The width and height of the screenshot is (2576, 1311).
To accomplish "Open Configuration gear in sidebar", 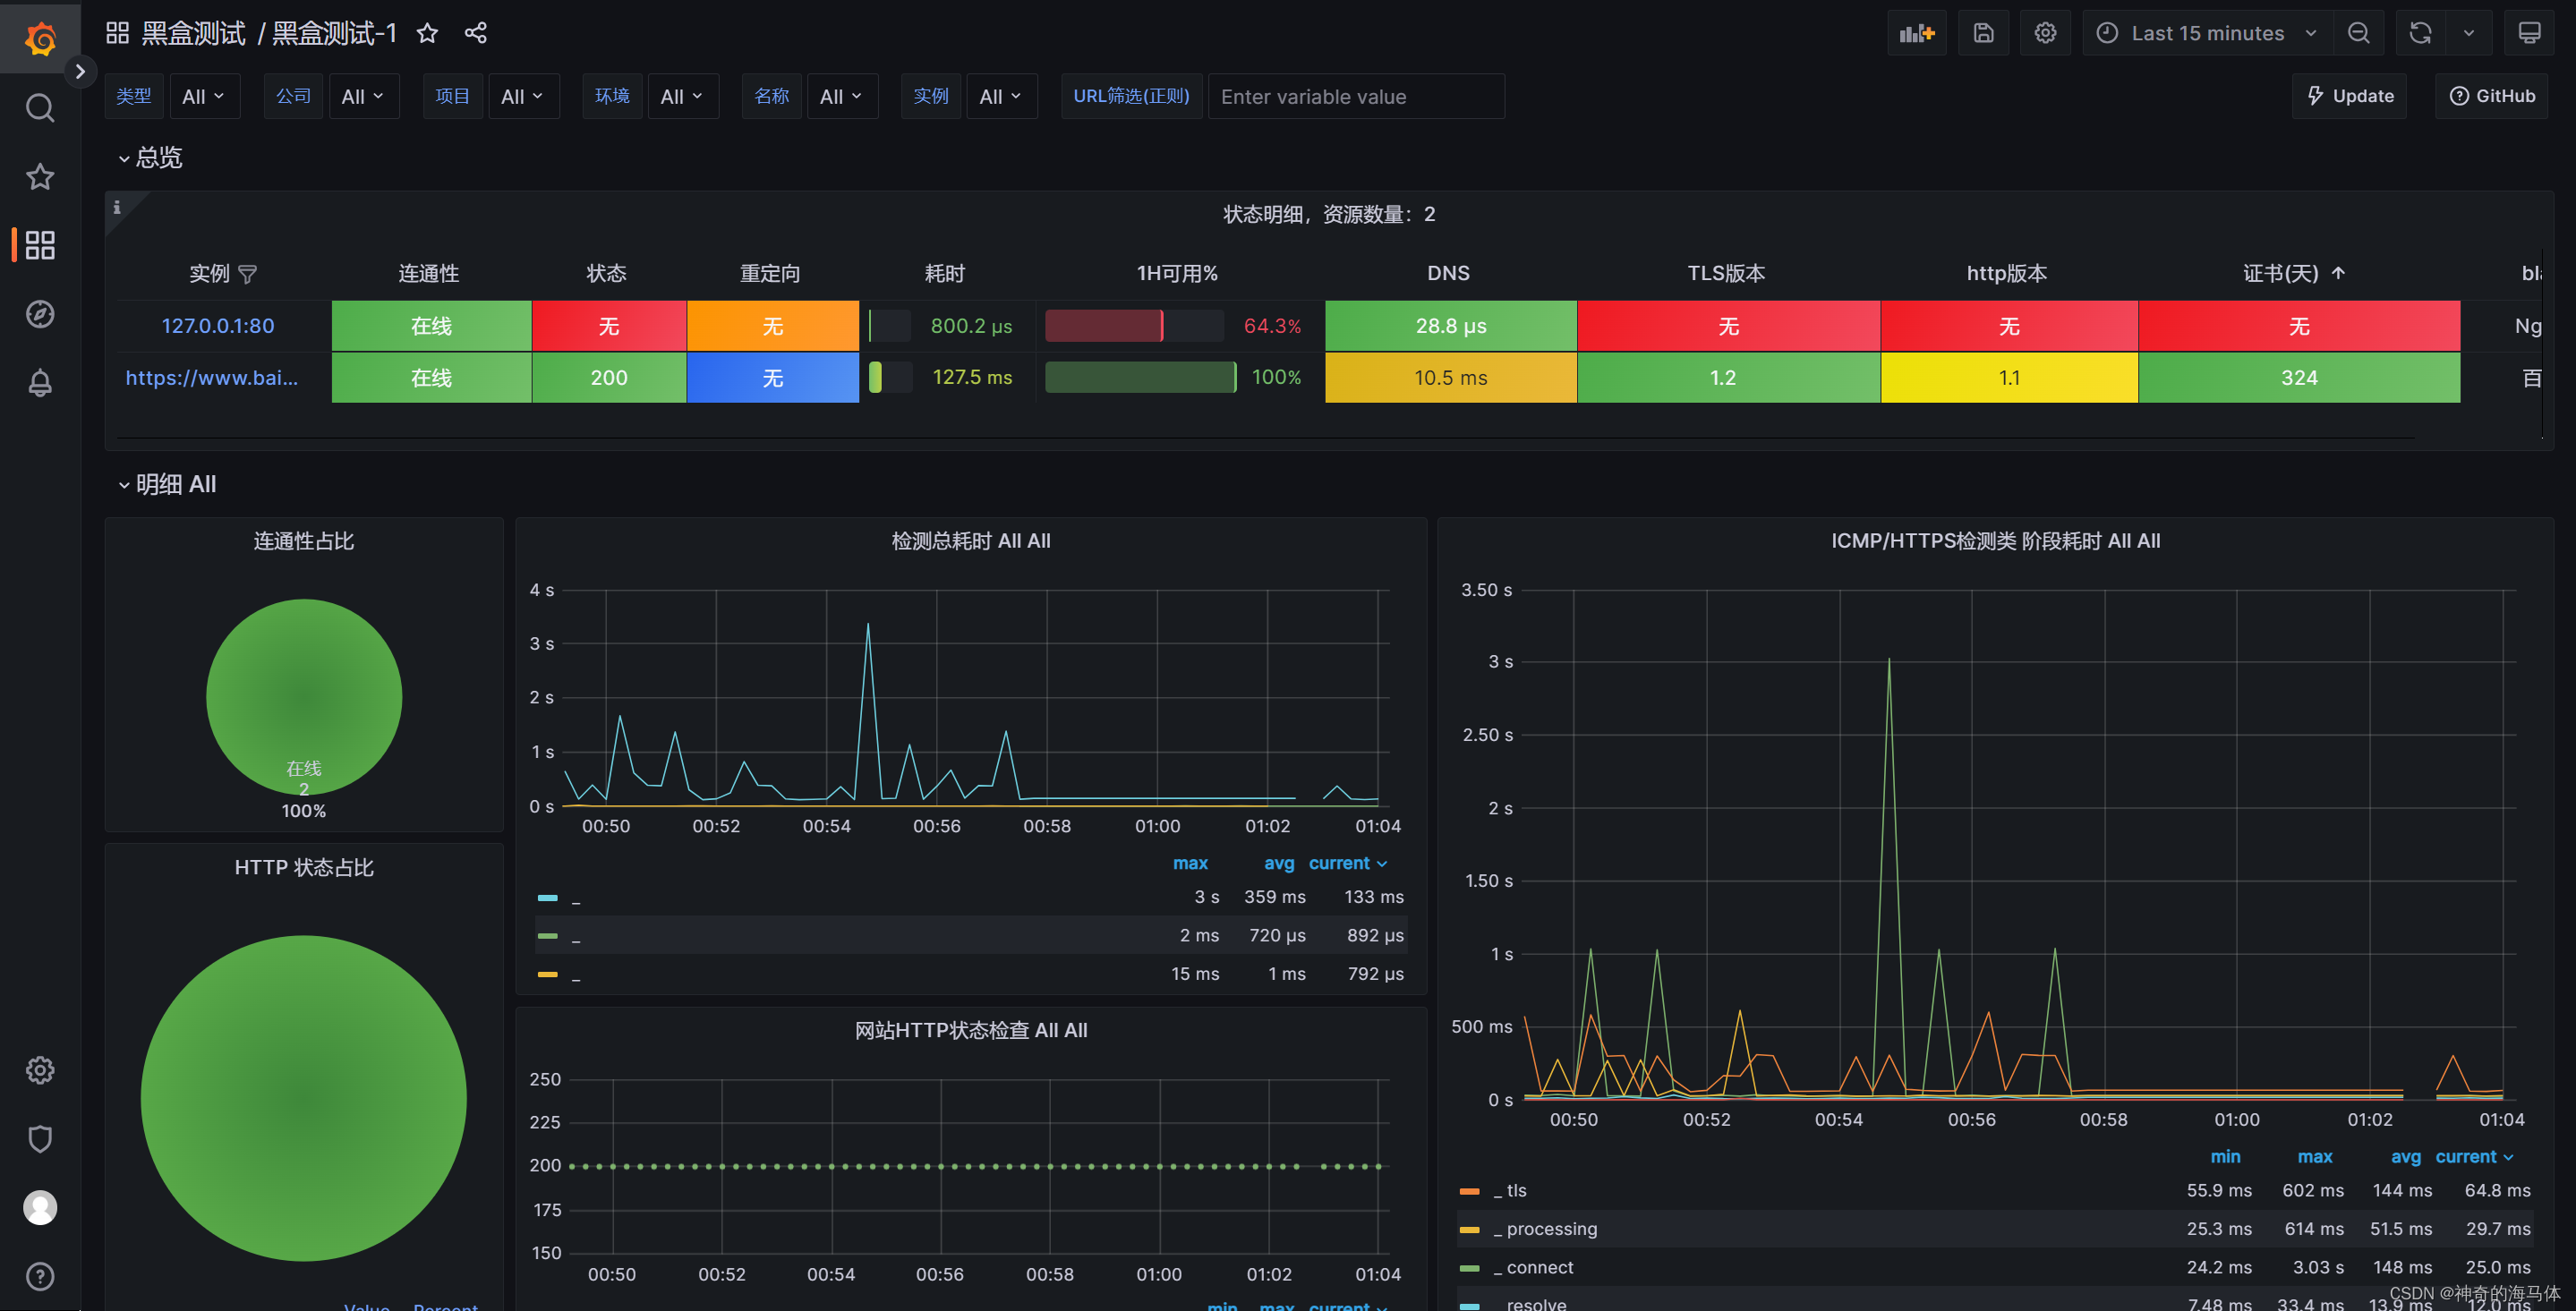I will point(40,1070).
